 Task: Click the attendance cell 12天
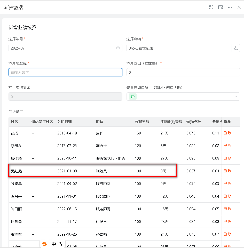[x=164, y=196]
